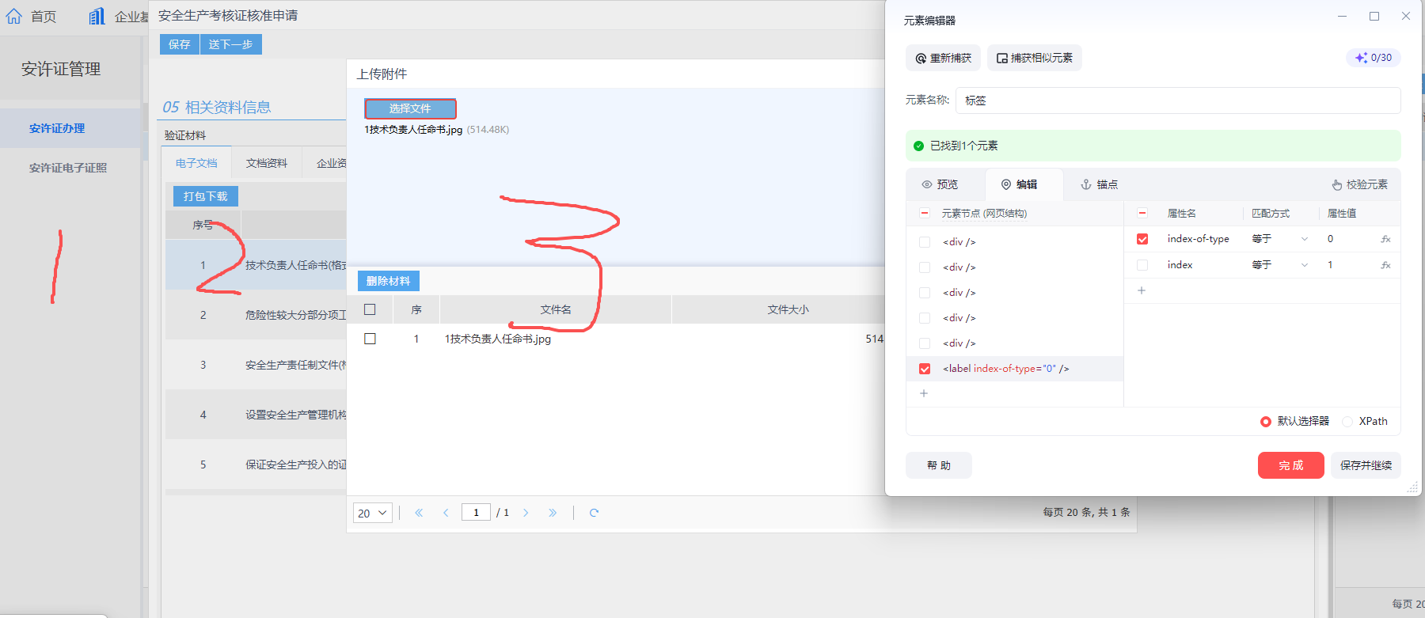Click 删除材料 button
The width and height of the screenshot is (1425, 618).
click(x=388, y=281)
